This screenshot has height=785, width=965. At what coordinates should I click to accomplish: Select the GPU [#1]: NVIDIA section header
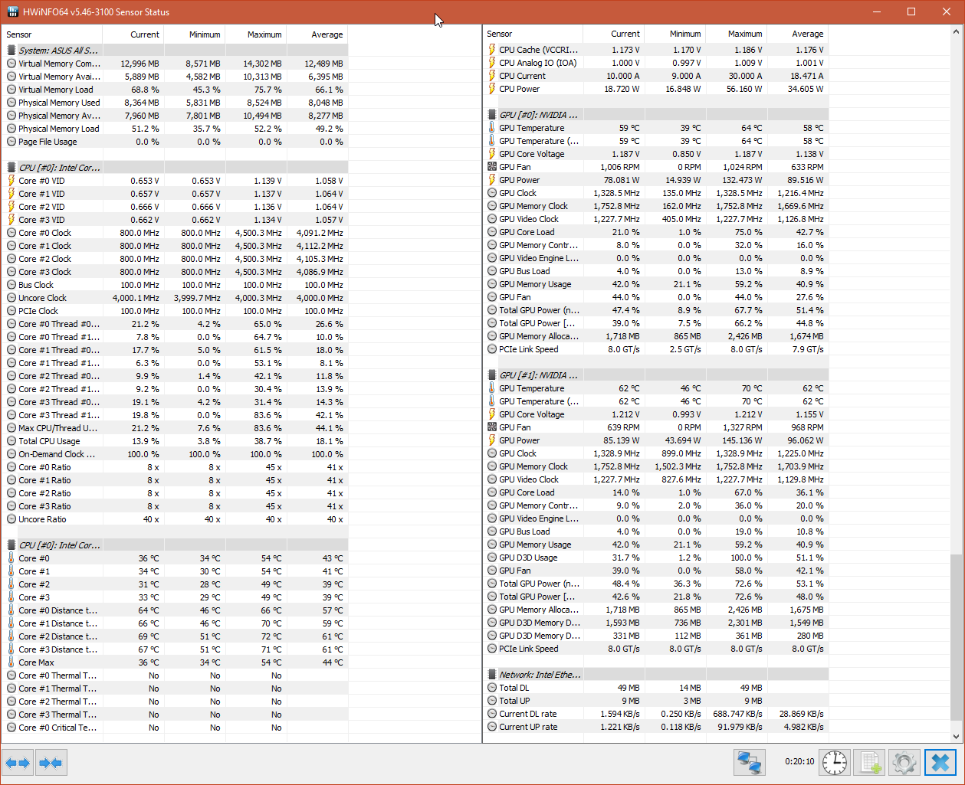pos(538,375)
